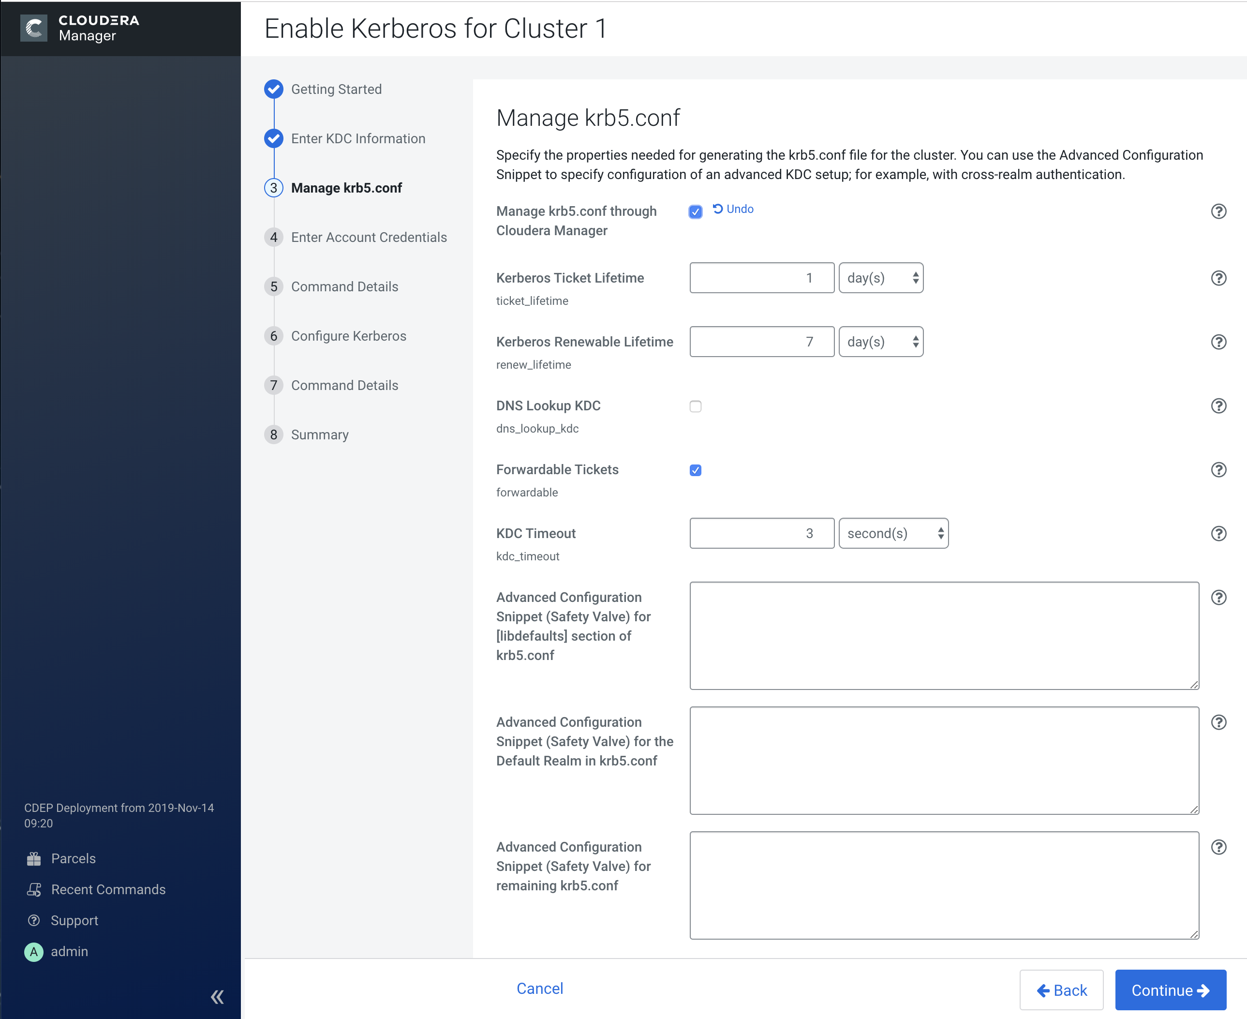The image size is (1247, 1019).
Task: Collapse sidebar with double chevron icon
Action: click(217, 997)
